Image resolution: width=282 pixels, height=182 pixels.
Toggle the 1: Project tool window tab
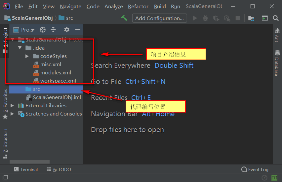[5, 40]
